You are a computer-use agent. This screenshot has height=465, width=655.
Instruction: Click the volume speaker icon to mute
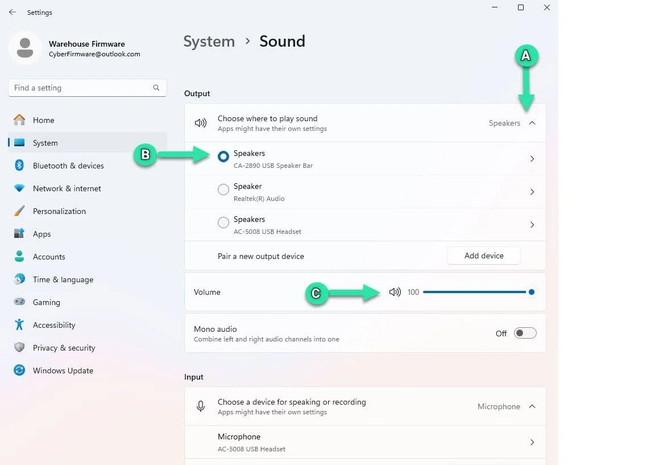395,292
